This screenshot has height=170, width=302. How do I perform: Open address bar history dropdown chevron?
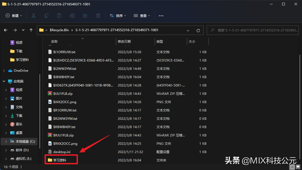188,31
